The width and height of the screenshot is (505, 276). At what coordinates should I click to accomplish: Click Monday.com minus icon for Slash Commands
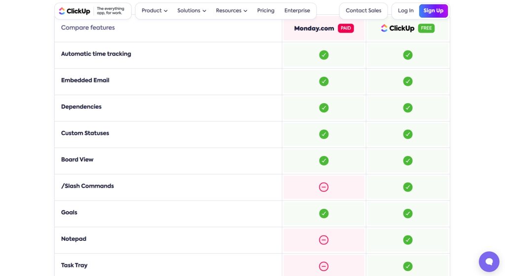pyautogui.click(x=324, y=187)
